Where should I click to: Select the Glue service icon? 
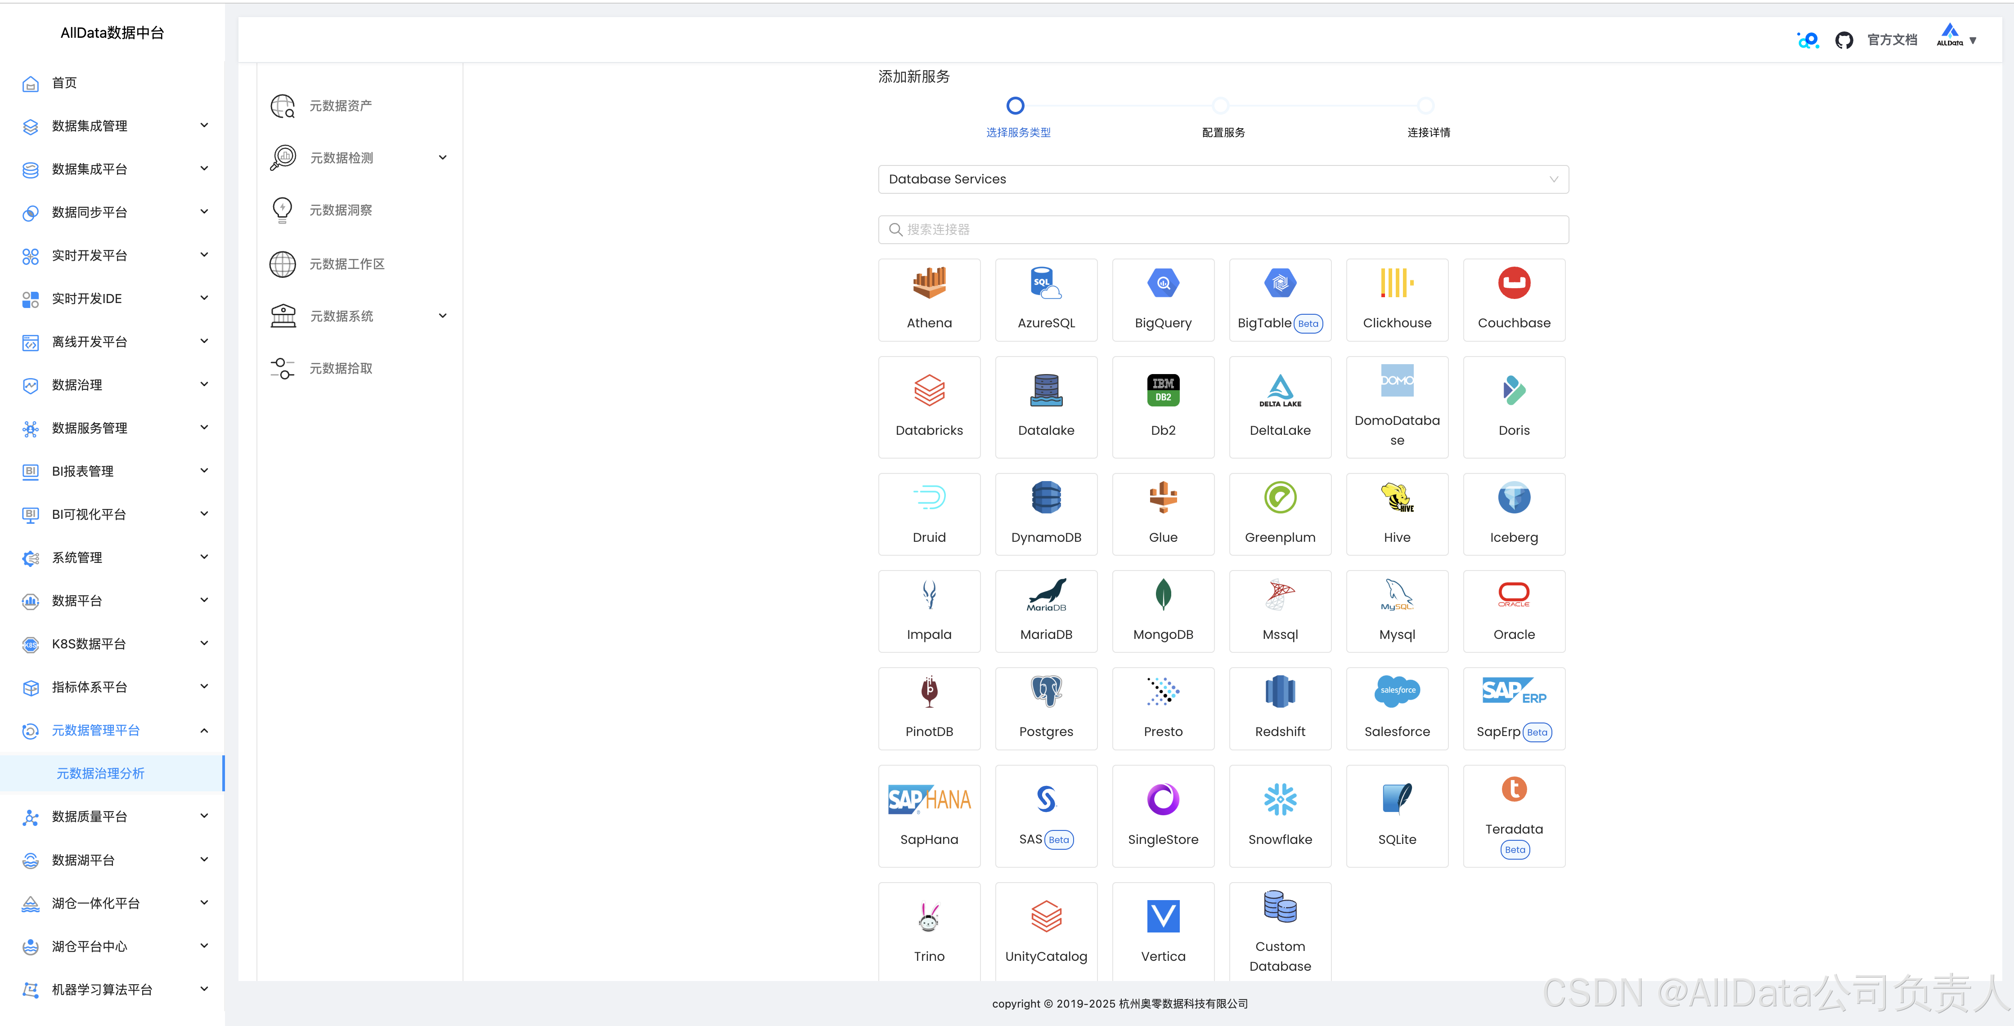coord(1163,497)
